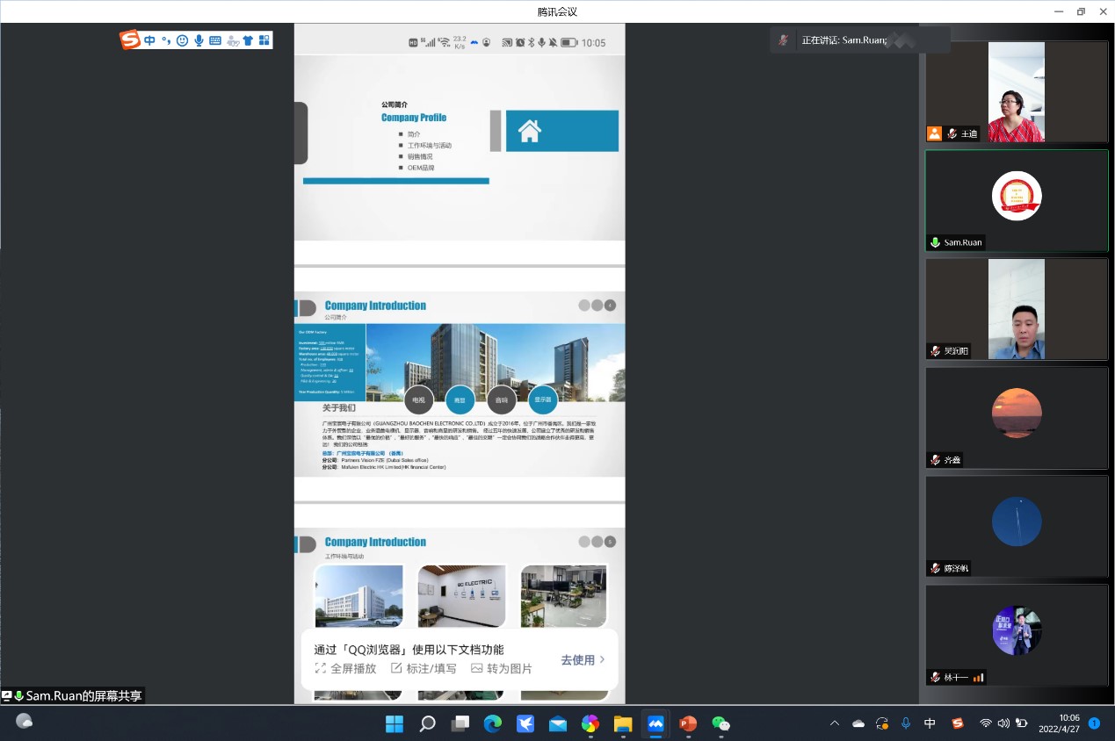
Task: Open Sogou toolbox grid icon
Action: pos(264,40)
